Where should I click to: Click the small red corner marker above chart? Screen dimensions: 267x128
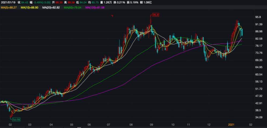[x=112, y=16]
